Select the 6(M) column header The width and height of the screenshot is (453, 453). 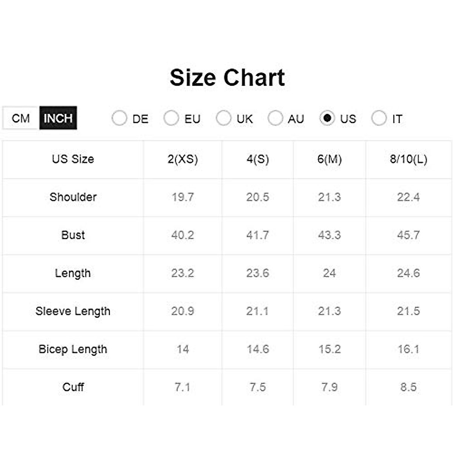coord(330,159)
